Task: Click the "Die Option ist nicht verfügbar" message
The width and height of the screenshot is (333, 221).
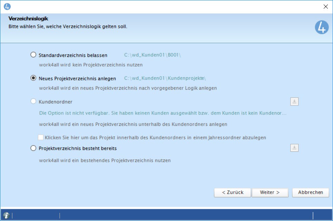Action: 163,113
